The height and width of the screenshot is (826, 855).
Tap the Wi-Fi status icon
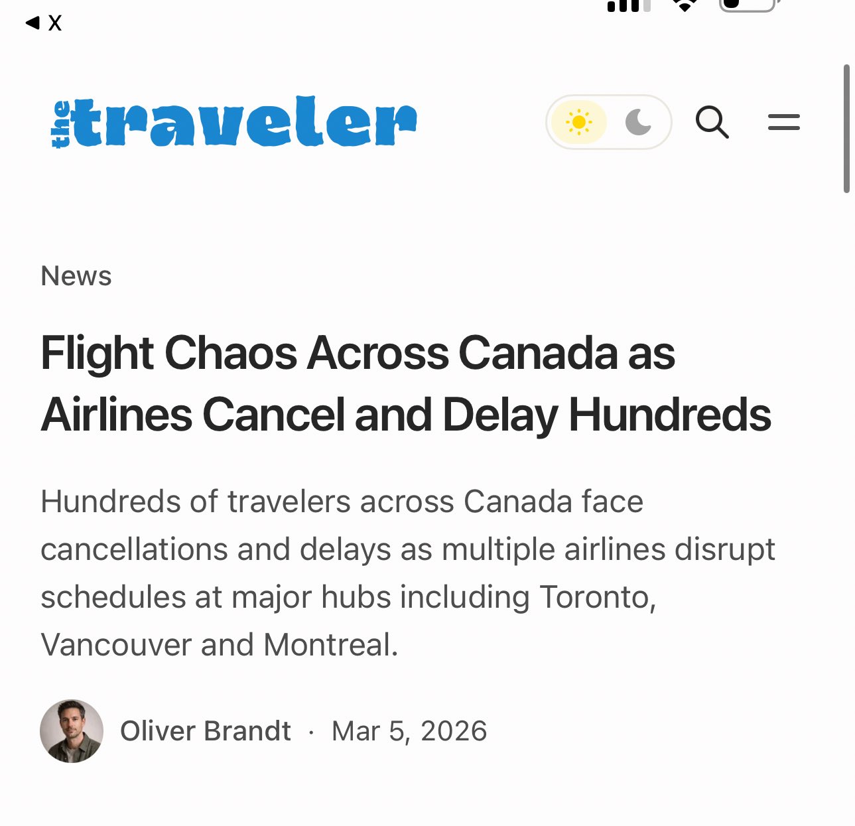tap(685, 6)
